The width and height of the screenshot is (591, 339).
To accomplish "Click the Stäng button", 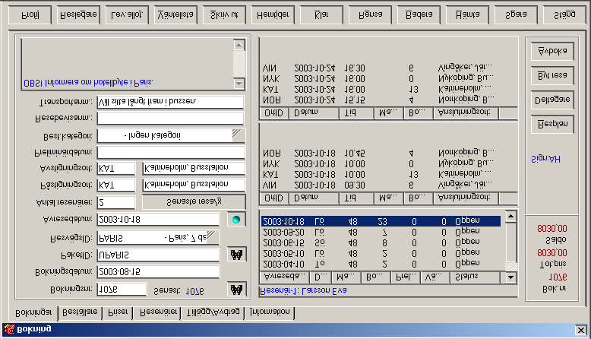I will 564,15.
